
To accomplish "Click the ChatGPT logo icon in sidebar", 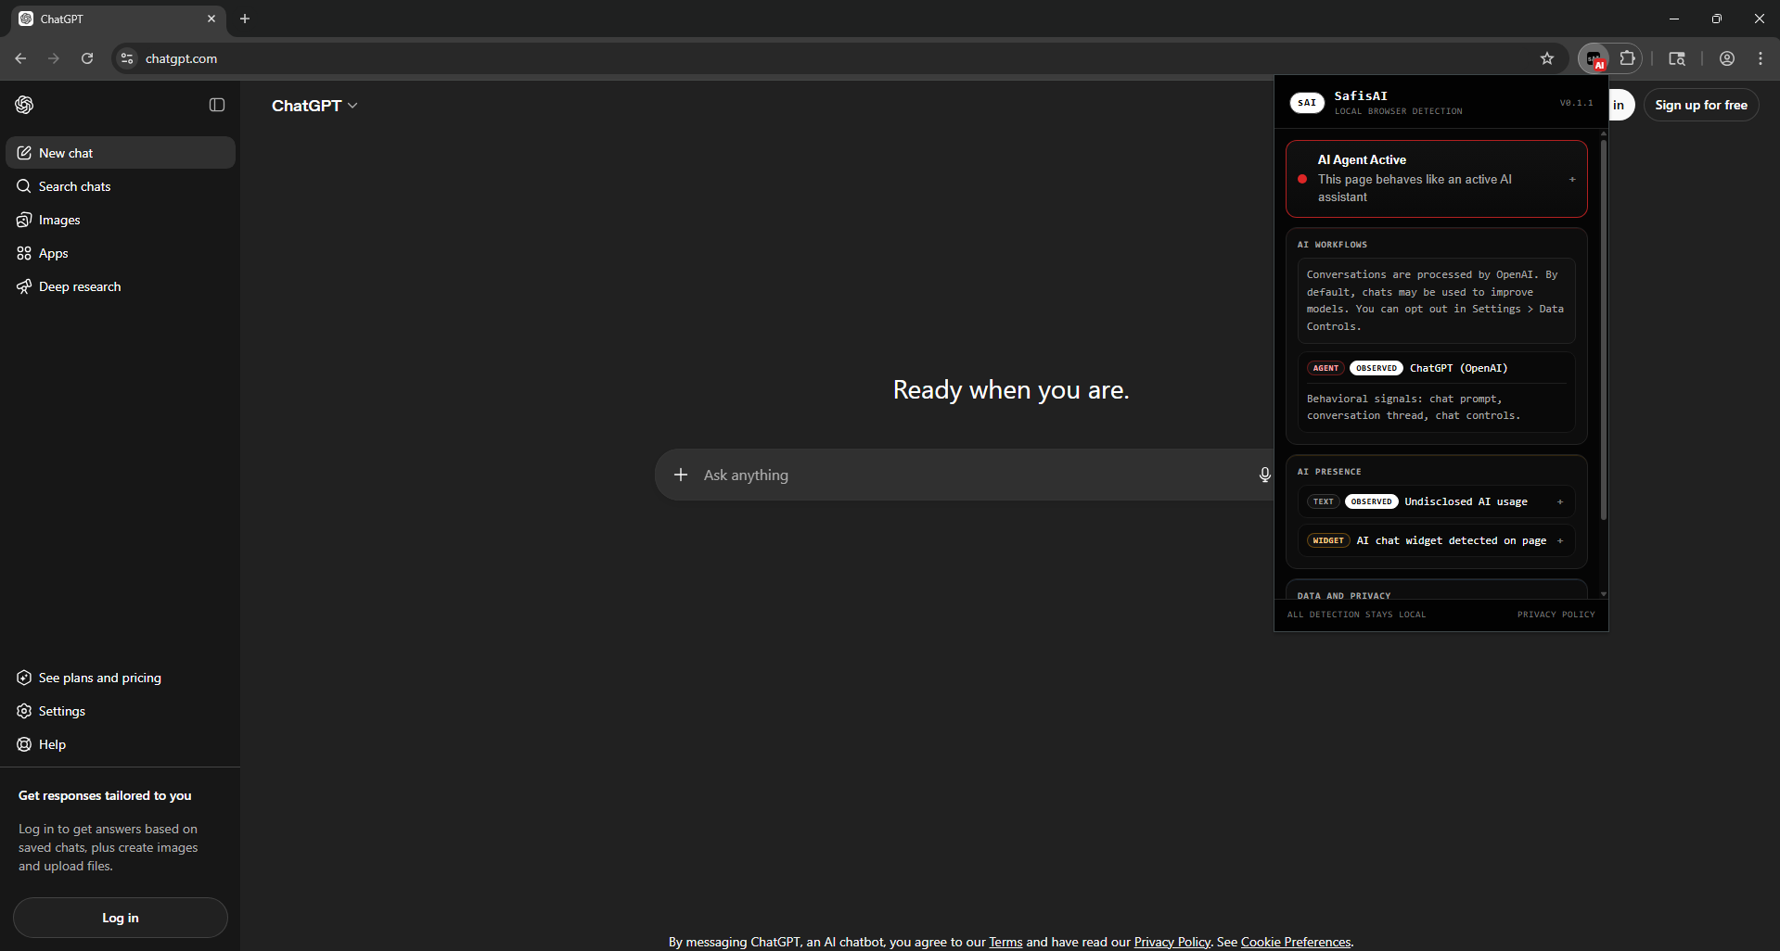I will tap(24, 105).
